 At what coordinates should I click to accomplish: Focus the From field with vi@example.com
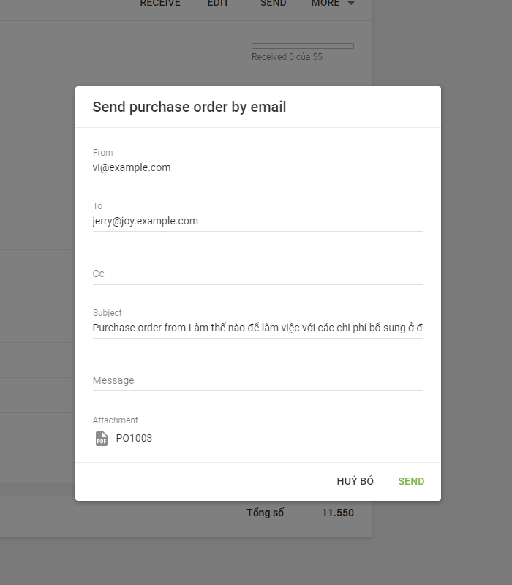point(257,167)
